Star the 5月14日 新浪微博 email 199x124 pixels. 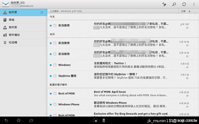coord(187,56)
